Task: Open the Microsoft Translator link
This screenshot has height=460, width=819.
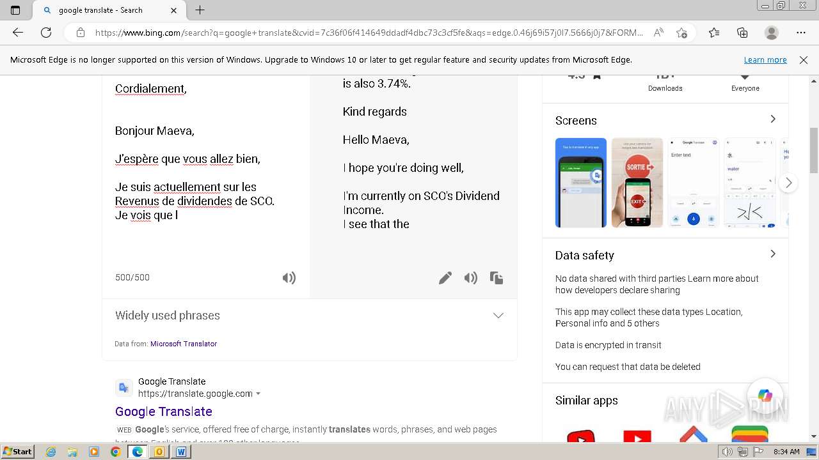Action: [x=184, y=344]
